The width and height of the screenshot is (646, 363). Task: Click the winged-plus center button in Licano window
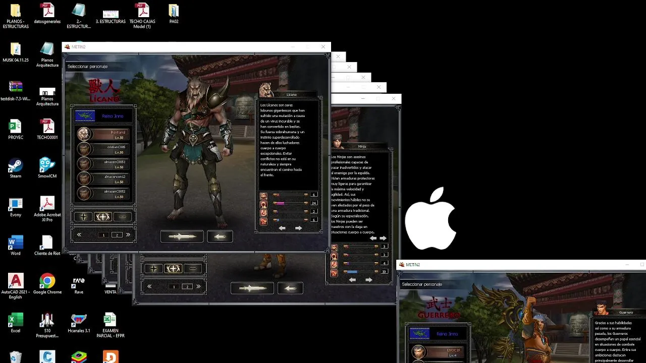(103, 217)
